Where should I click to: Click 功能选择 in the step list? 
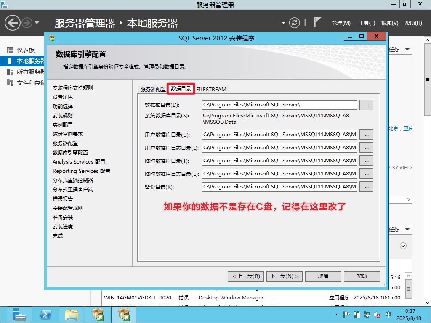point(63,106)
